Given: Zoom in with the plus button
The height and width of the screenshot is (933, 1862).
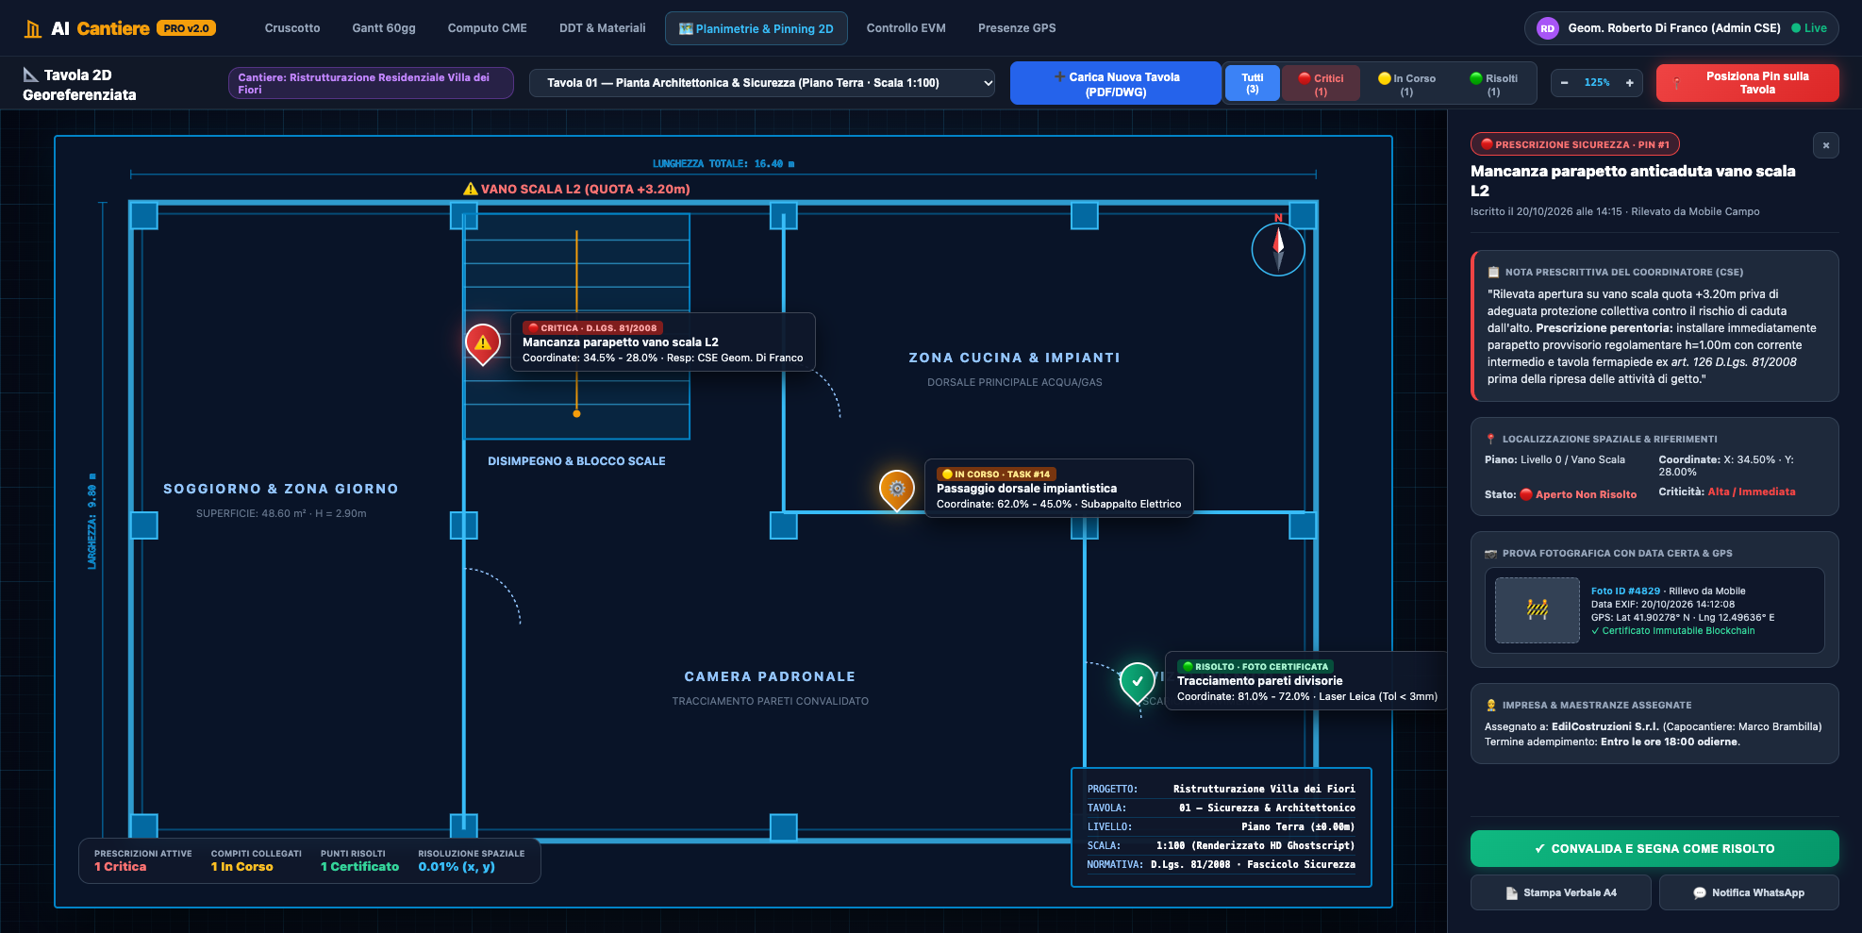Looking at the screenshot, I should 1629,83.
